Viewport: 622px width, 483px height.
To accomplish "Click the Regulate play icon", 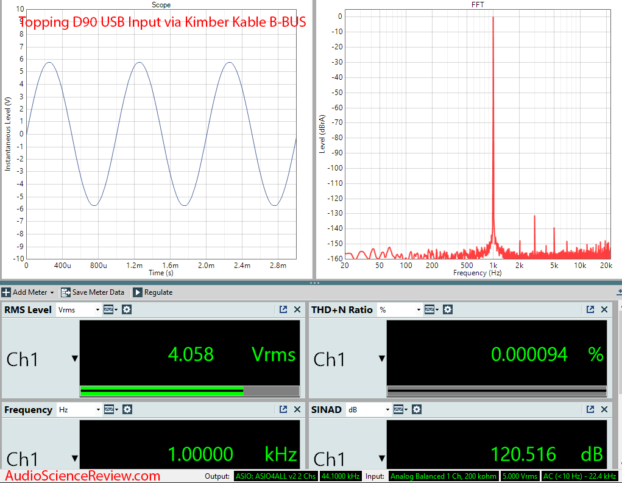I will [x=137, y=292].
